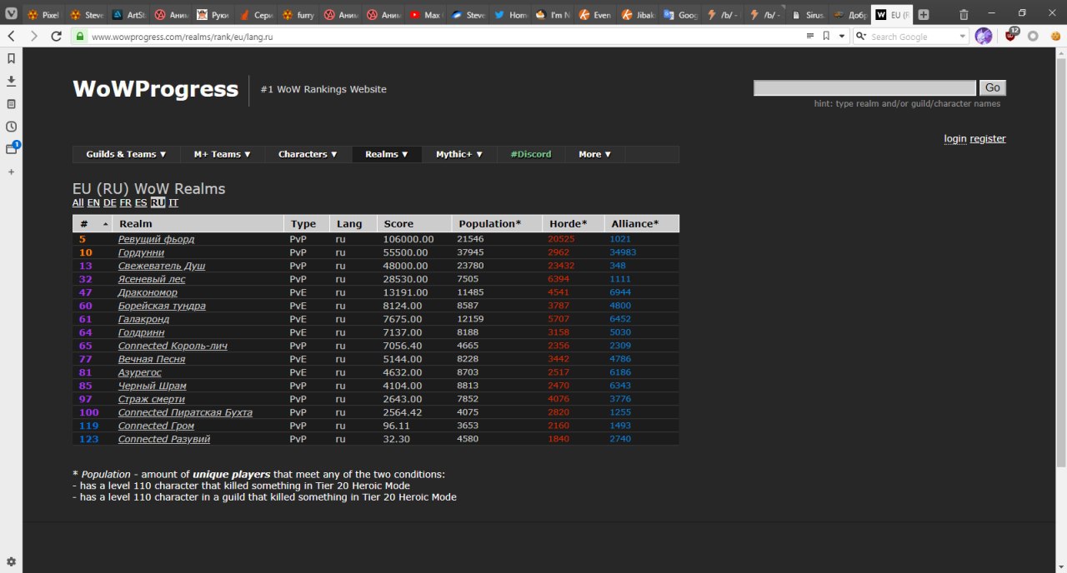Open browser settings gear in sidebar
Image resolution: width=1067 pixels, height=573 pixels.
click(x=11, y=562)
